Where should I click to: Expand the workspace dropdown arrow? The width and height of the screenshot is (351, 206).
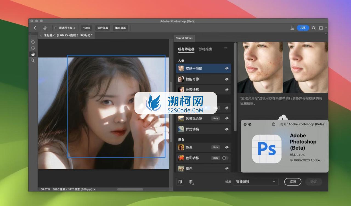coord(326,28)
